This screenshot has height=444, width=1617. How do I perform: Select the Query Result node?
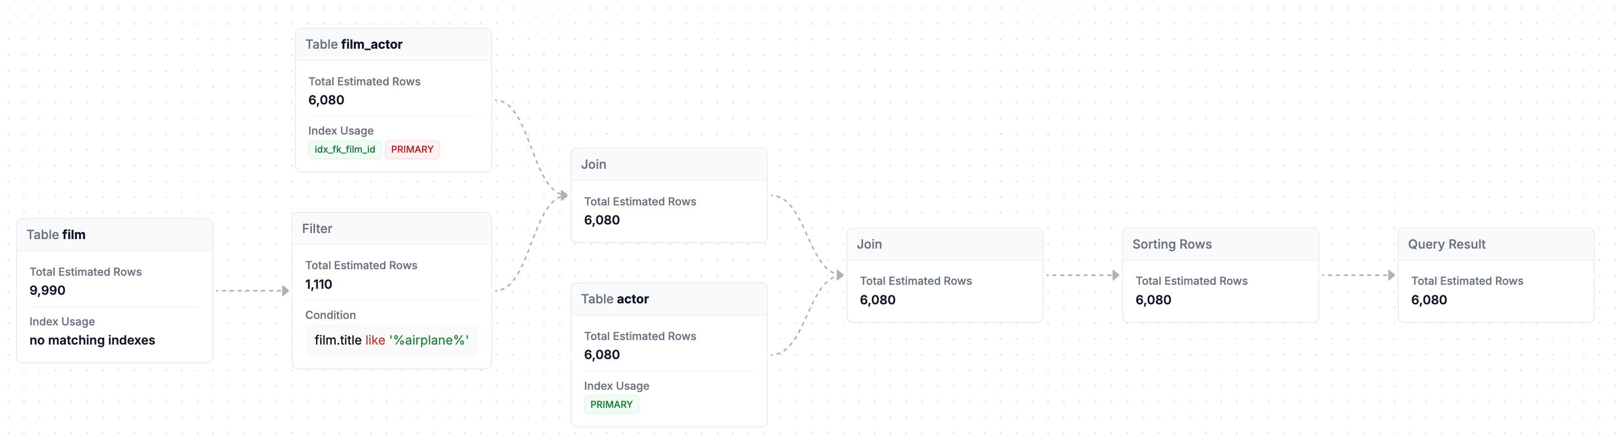(1495, 275)
